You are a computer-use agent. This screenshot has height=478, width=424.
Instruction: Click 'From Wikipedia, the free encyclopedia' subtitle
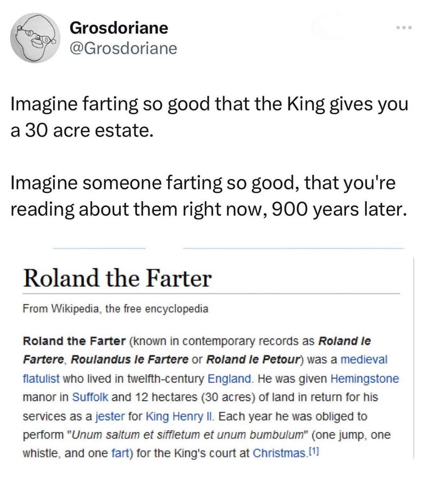pyautogui.click(x=115, y=309)
